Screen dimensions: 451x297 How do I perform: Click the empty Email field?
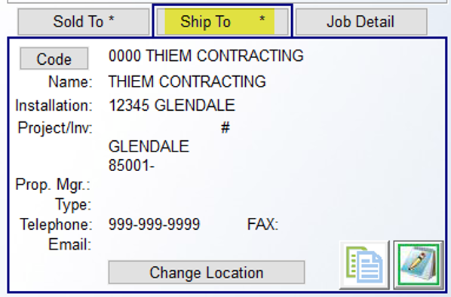point(201,245)
